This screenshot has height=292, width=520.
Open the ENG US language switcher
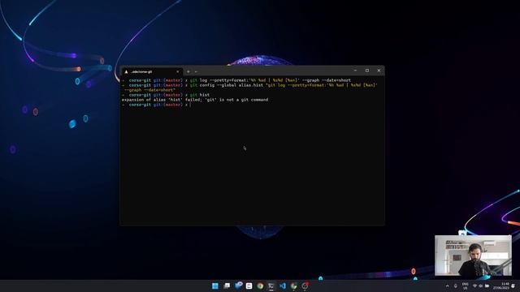[466, 286]
